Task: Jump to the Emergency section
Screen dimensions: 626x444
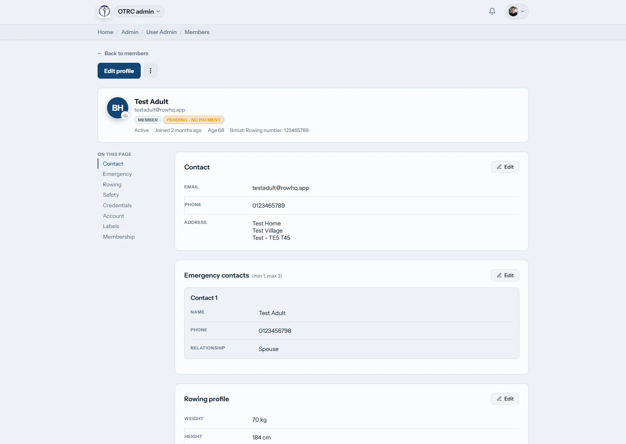Action: 117,174
